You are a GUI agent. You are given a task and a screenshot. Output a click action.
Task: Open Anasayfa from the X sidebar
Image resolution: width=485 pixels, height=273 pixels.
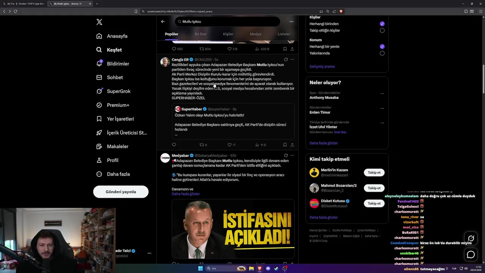[x=112, y=36]
